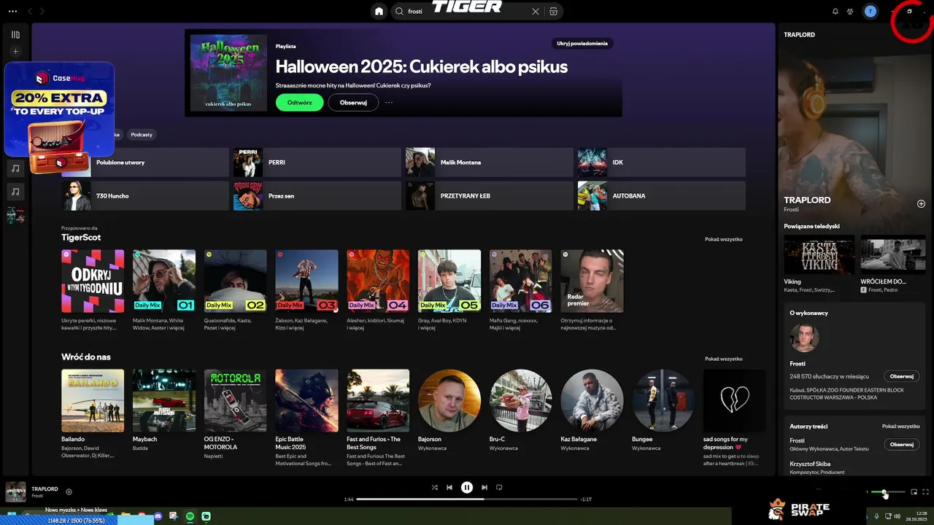Screen dimensions: 934x525
Task: Open Spotify icon in the Windows taskbar
Action: (x=190, y=516)
